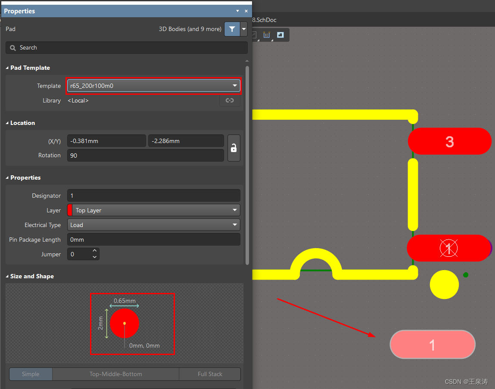Open the Electrical Type dropdown
The image size is (495, 389).
154,225
